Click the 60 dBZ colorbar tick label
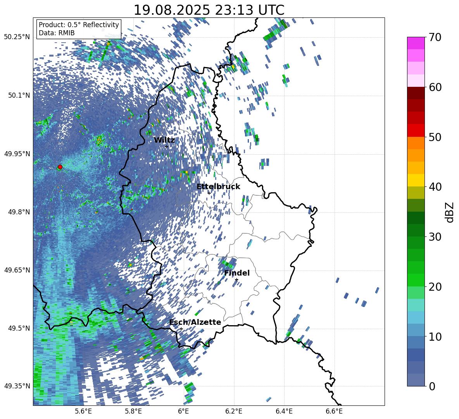Viewport: 459px width, 419px height. coord(435,87)
